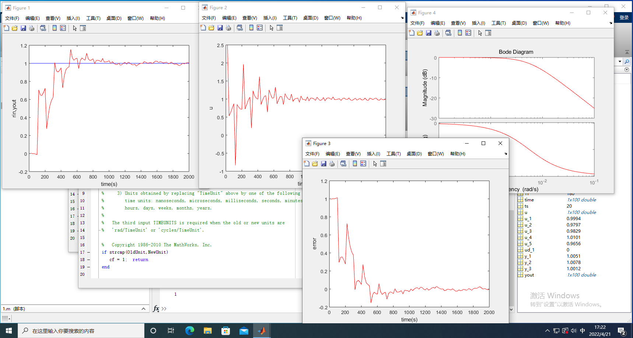Image resolution: width=633 pixels, height=338 pixels.
Task: Save Figure 2 via floppy disk icon
Action: 220,28
